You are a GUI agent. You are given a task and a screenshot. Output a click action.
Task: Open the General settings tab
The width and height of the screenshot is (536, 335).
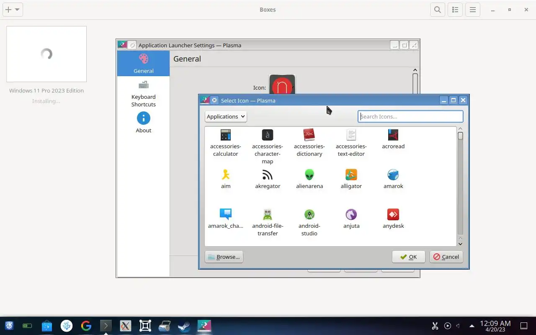pos(143,64)
